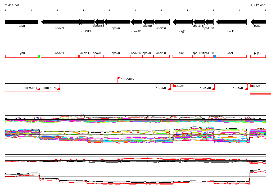Click the red triangle marker beside U1834.M1
This screenshot has width=271, height=189.
click(x=213, y=88)
